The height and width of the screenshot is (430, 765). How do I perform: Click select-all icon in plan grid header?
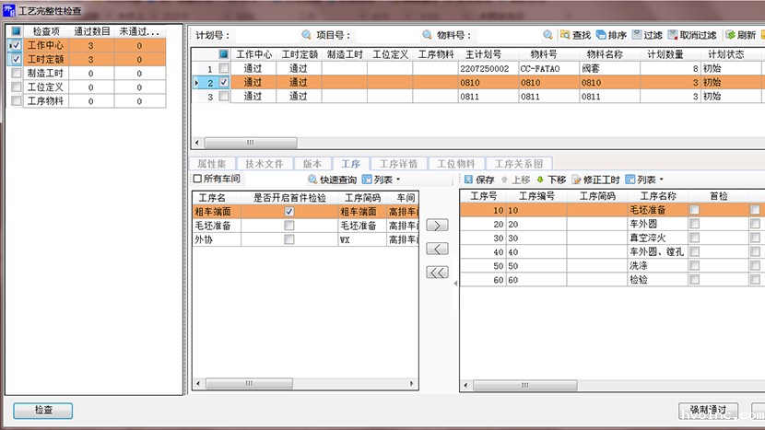tap(223, 54)
